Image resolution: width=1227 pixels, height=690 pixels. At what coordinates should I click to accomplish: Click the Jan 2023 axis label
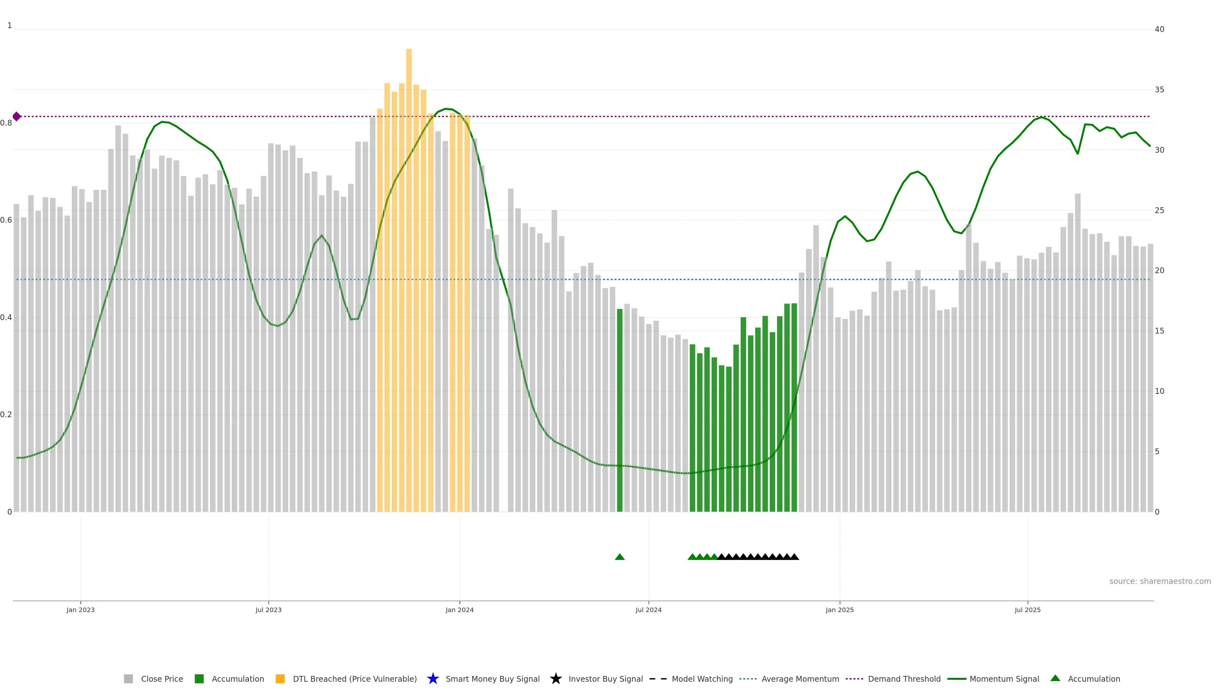pyautogui.click(x=81, y=609)
